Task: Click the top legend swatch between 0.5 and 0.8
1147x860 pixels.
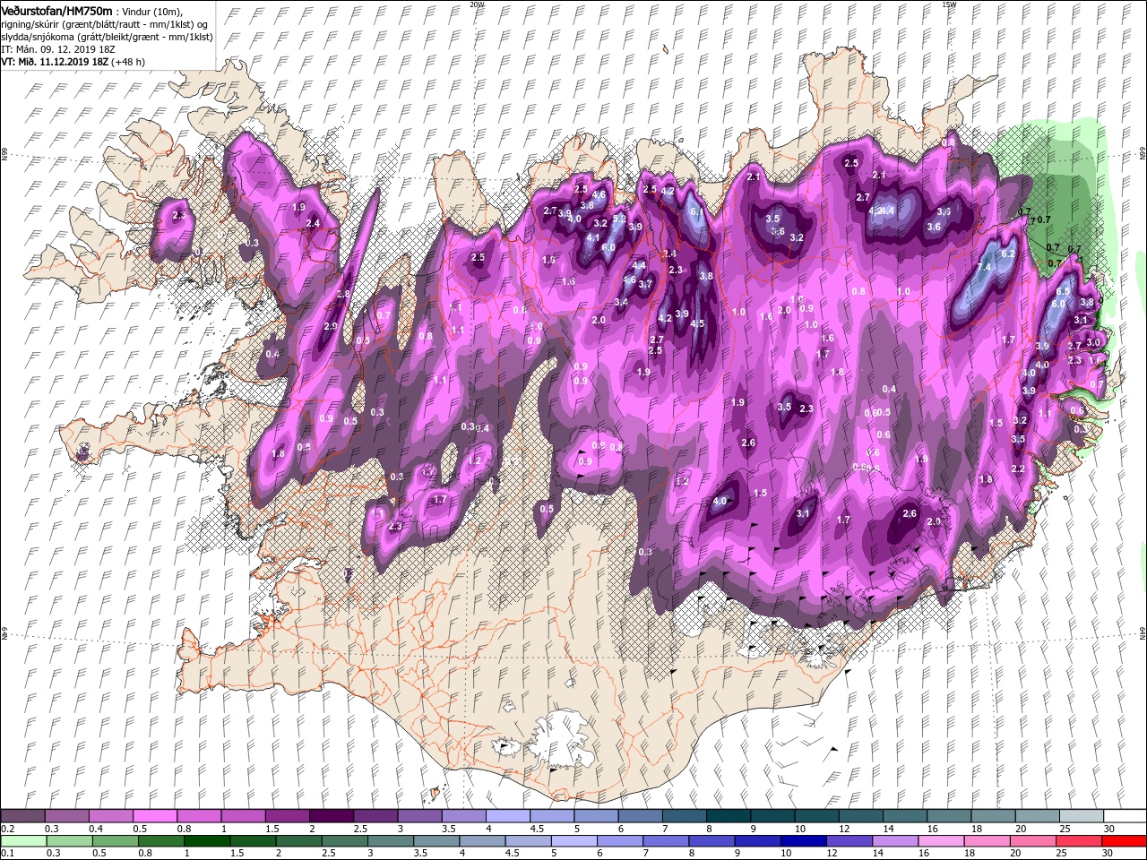Action: [154, 815]
